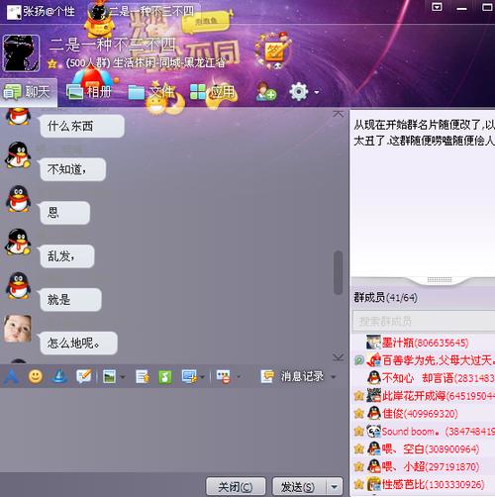The height and width of the screenshot is (497, 495).
Task: Send a window shake icon
Action: (83, 376)
